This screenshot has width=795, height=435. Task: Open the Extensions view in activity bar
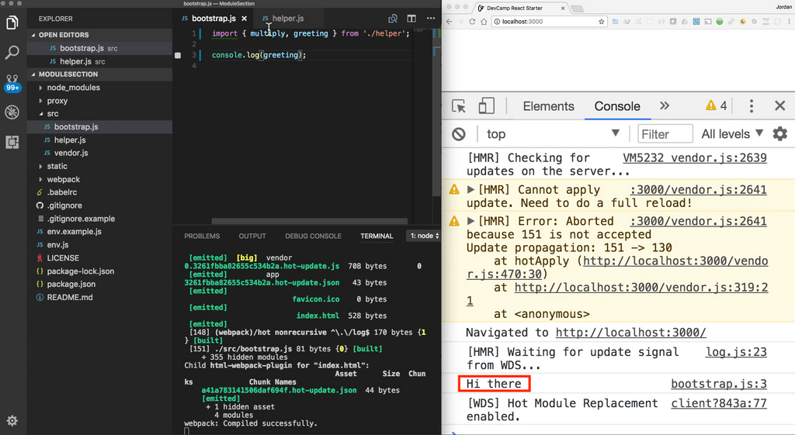pos(12,142)
